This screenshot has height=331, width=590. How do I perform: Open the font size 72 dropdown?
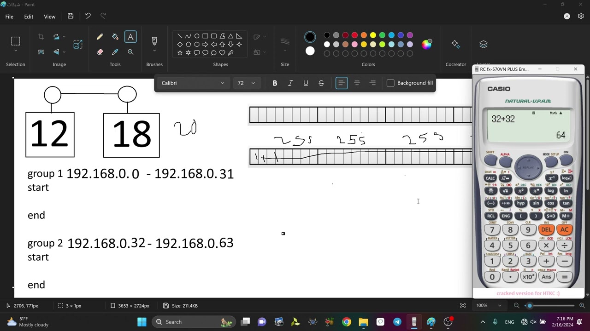(x=246, y=83)
